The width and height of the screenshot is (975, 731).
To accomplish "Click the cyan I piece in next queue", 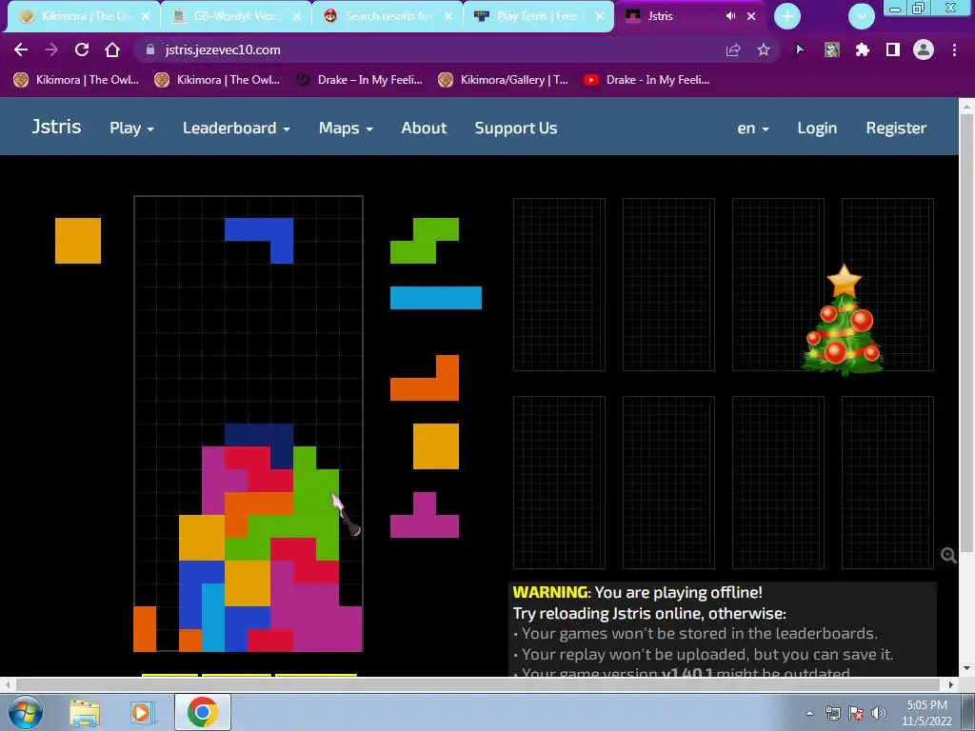I will click(x=436, y=298).
